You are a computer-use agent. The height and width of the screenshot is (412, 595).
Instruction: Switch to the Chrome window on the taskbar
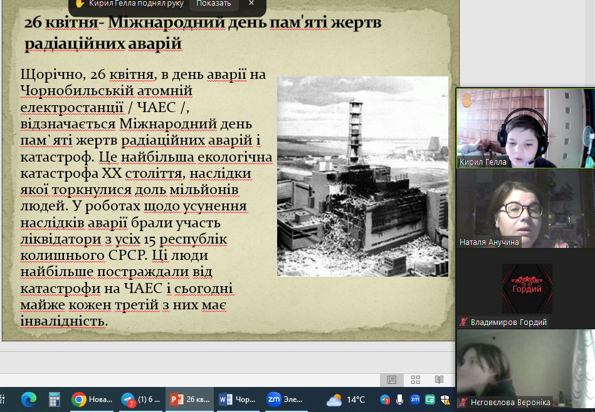tap(92, 399)
